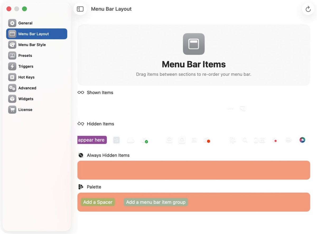Select the Siri icon in Hidden Items
317x234 pixels.
tap(302, 140)
